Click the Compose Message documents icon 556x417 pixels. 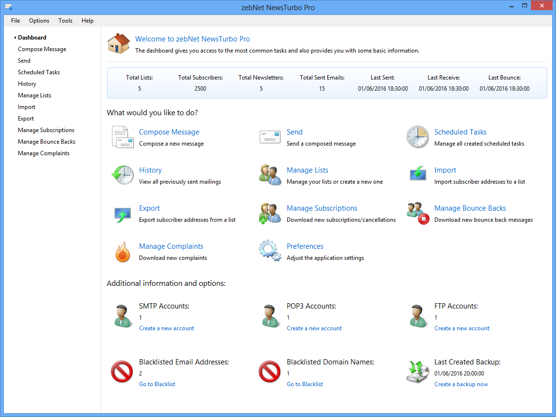coord(123,137)
